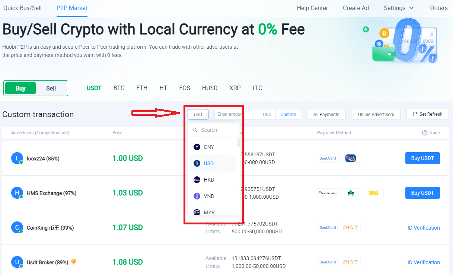Go to Orders page

coord(439,8)
